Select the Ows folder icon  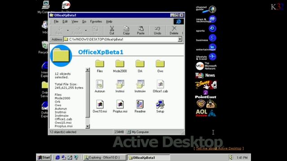(x=160, y=64)
